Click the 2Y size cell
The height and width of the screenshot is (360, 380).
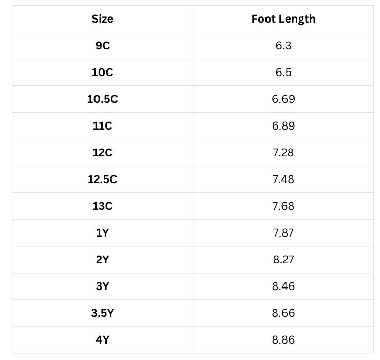(102, 260)
